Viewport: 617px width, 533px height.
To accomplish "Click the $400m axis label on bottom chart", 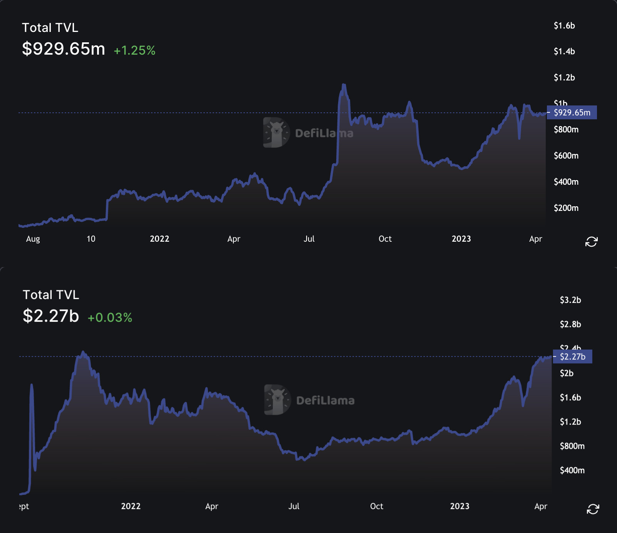I will coord(573,470).
